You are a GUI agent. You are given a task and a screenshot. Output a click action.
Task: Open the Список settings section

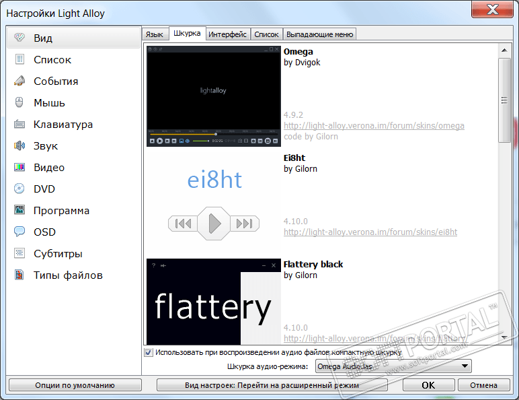pos(73,60)
